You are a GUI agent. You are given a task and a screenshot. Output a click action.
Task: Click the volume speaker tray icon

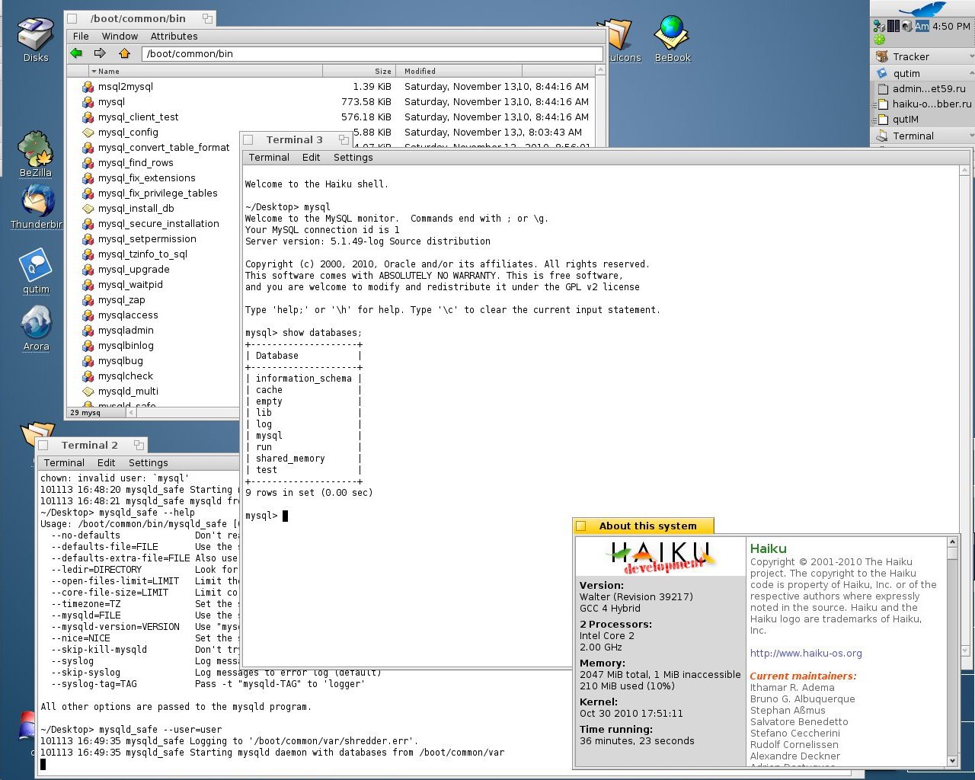pos(906,26)
